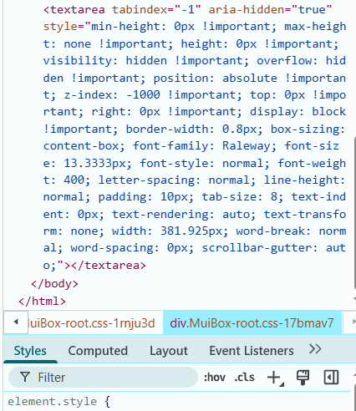Click the "font-family: Raleway" style text

pyautogui.click(x=201, y=146)
